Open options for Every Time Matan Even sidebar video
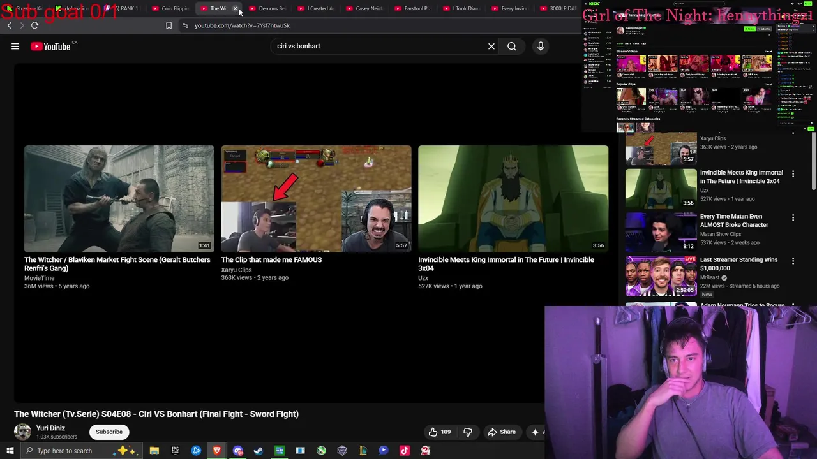The width and height of the screenshot is (817, 459). (x=793, y=217)
